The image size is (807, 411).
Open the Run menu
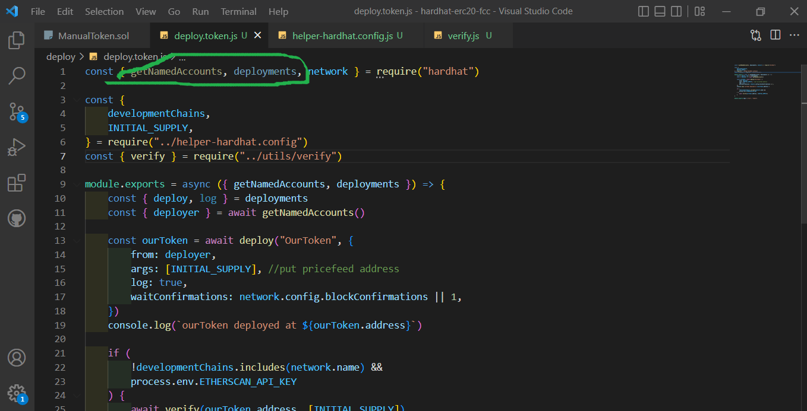(200, 11)
